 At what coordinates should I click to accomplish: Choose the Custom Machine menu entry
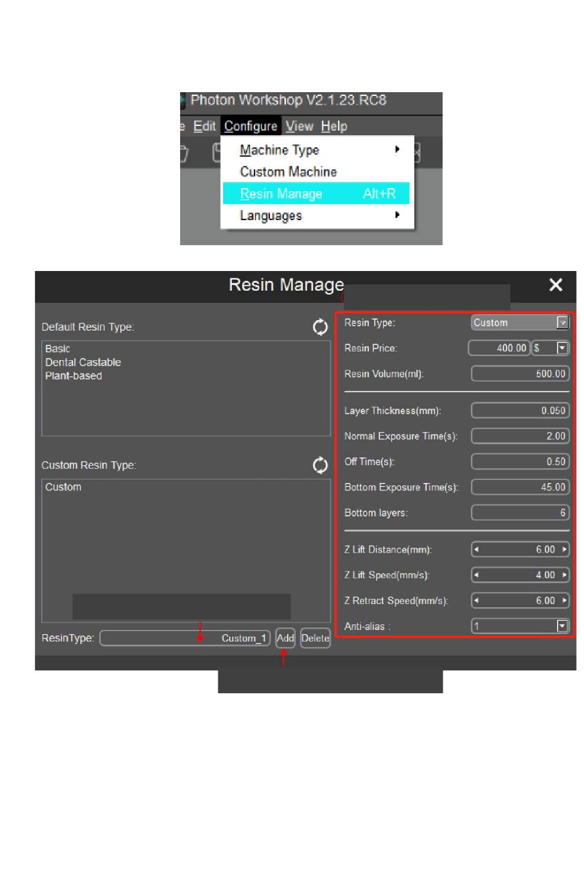pos(288,172)
